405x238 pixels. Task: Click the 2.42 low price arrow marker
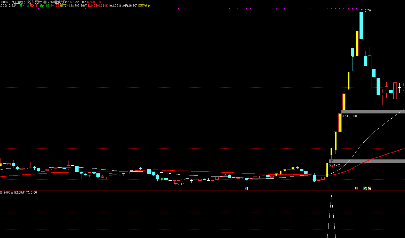coord(179,184)
